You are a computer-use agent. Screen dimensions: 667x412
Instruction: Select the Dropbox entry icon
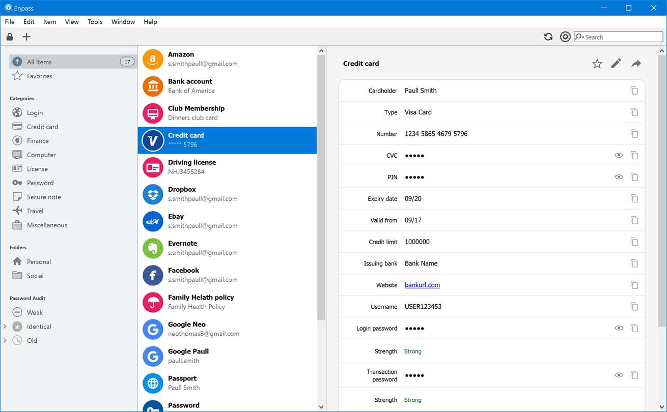pos(153,194)
